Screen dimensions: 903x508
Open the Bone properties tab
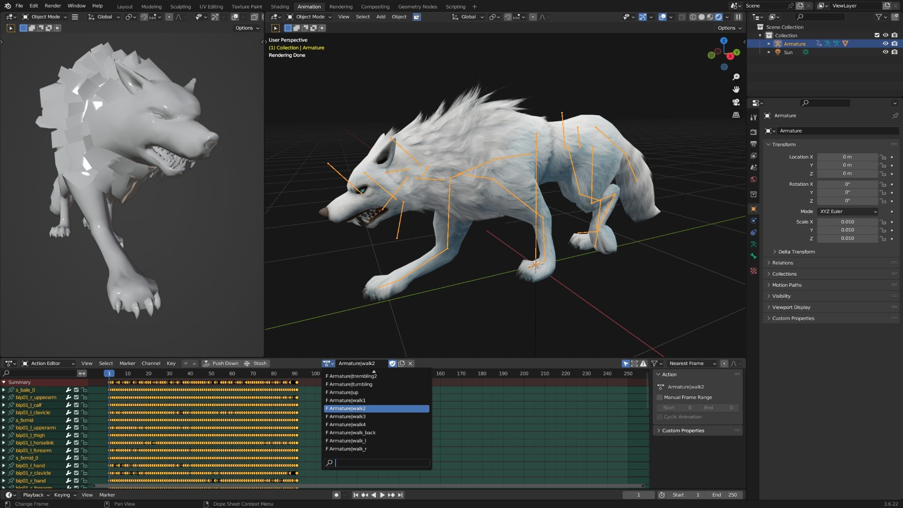click(x=753, y=256)
